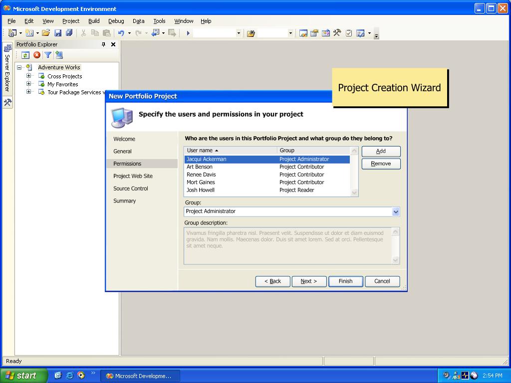Click the Add button in the wizard
511x383 pixels.
381,151
